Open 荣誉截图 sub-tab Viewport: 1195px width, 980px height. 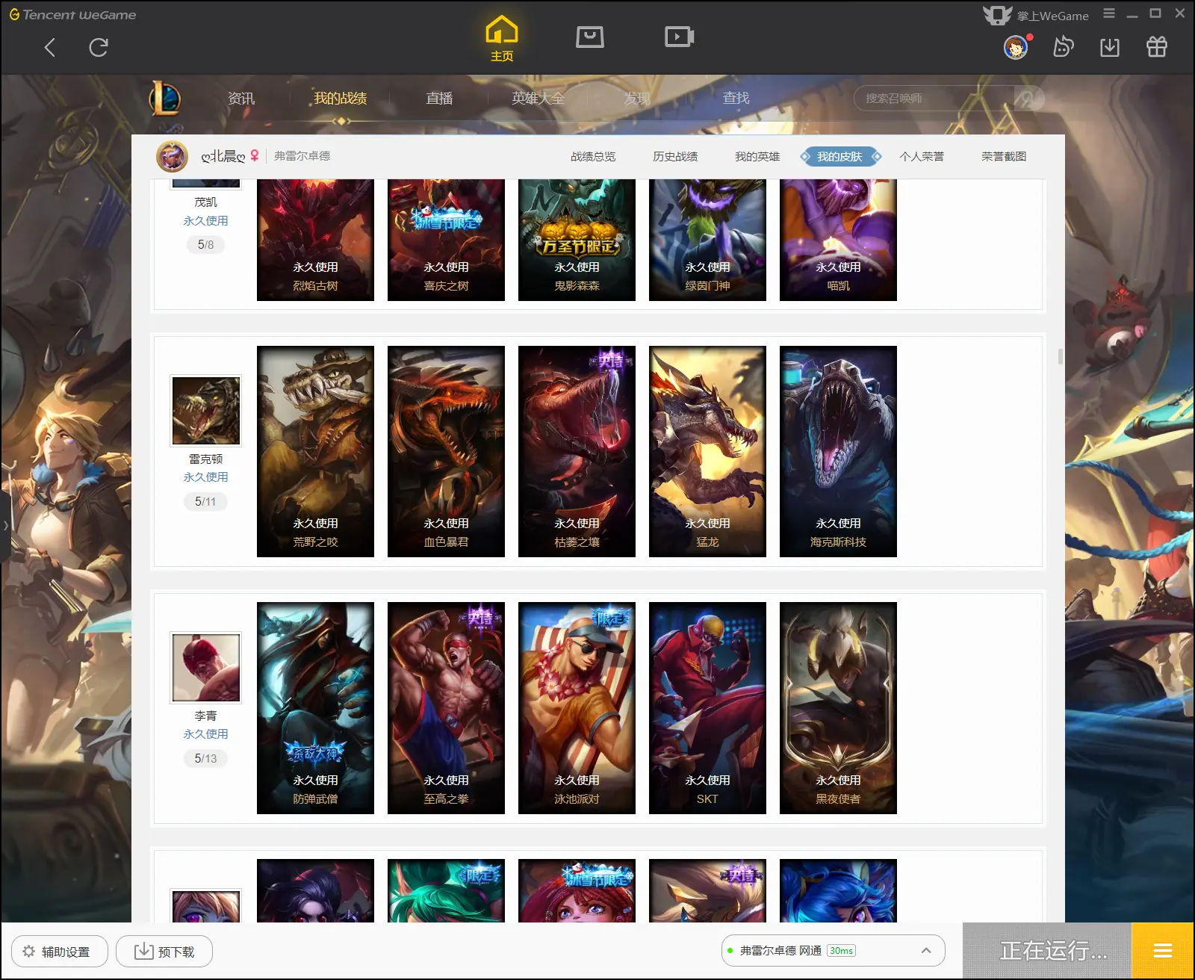point(1004,156)
